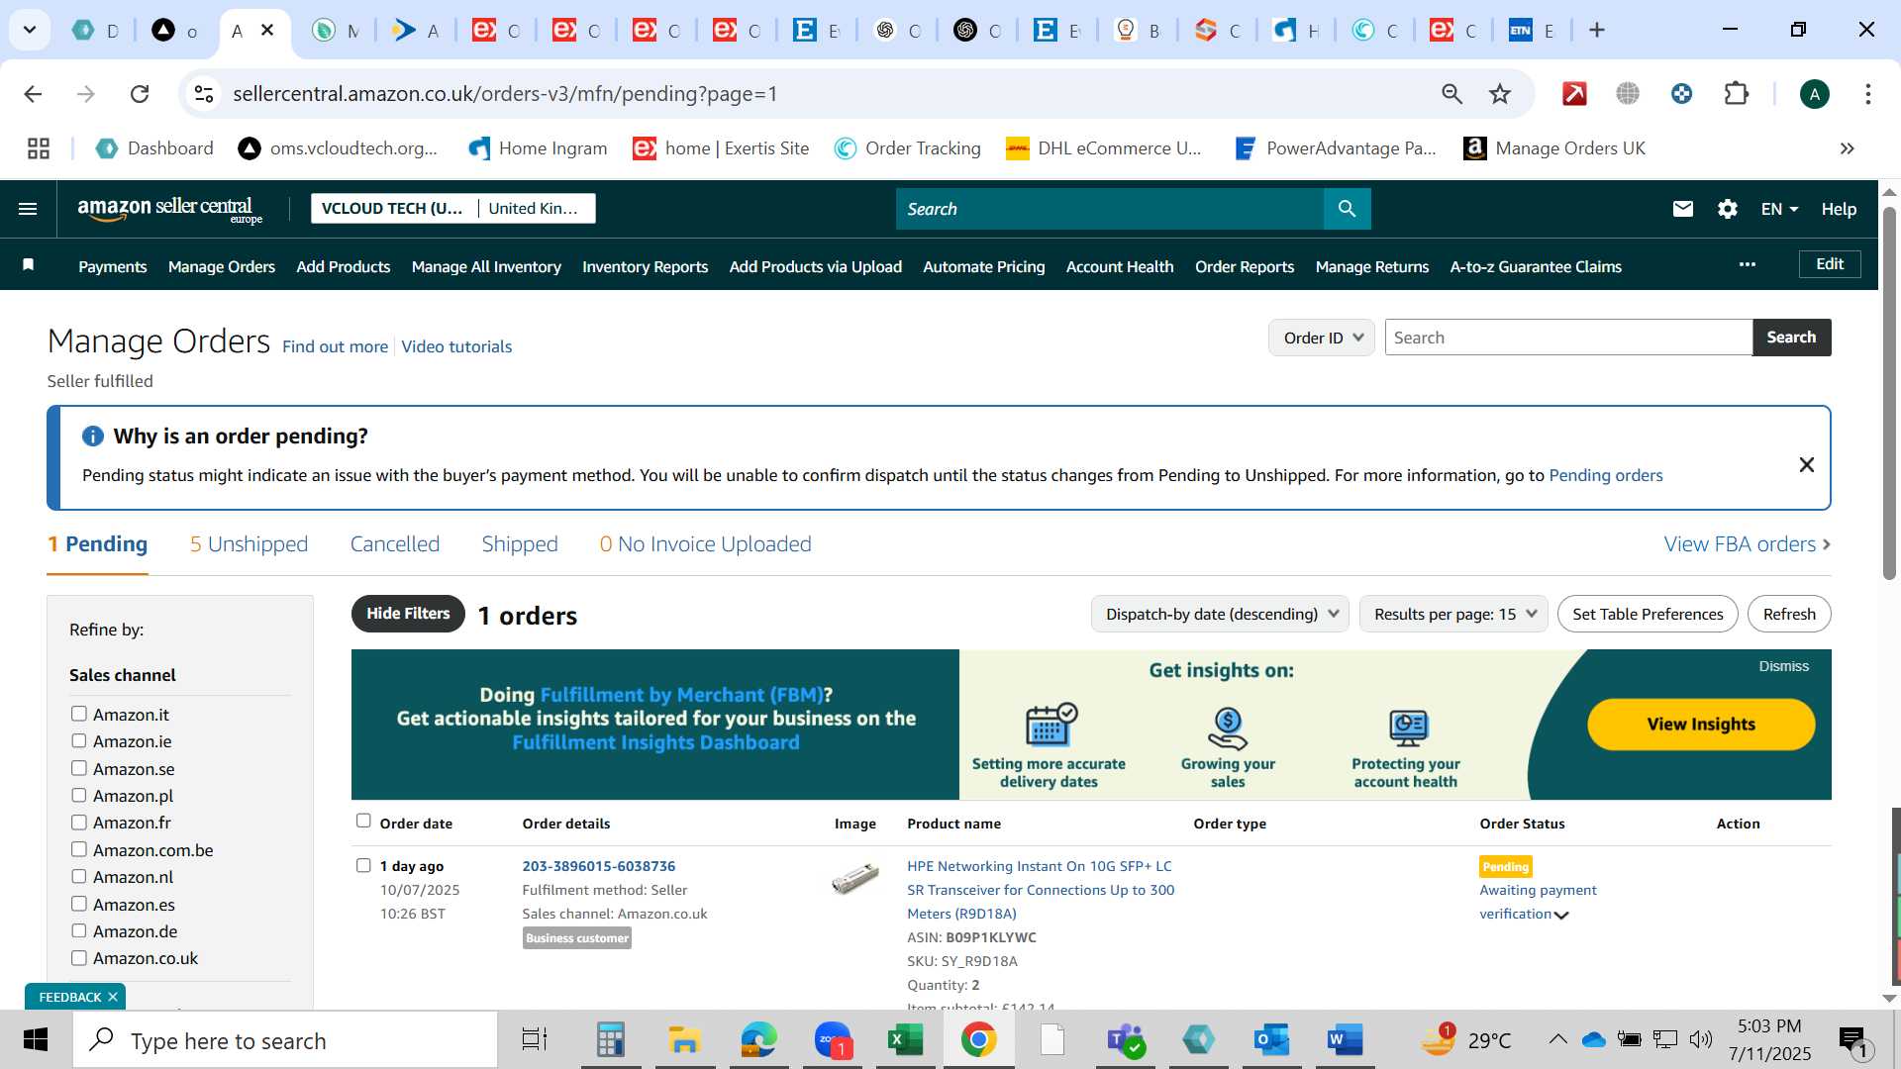Open Manage All Inventory in nav bar

(x=486, y=266)
